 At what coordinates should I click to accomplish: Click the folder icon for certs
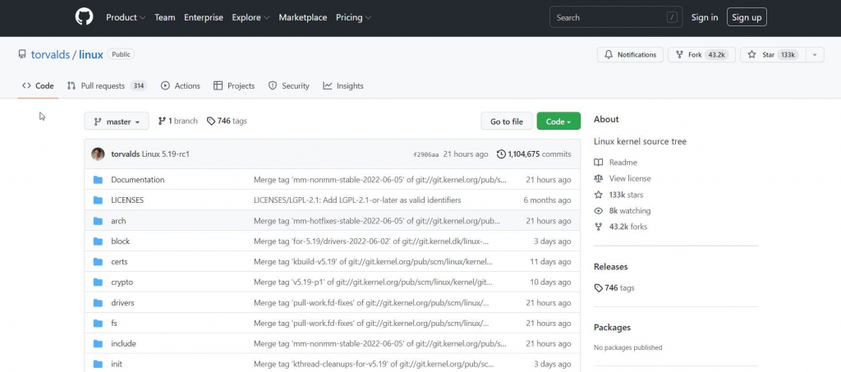point(98,262)
